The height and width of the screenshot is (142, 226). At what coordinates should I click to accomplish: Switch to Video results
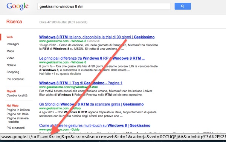pyautogui.click(x=11, y=58)
